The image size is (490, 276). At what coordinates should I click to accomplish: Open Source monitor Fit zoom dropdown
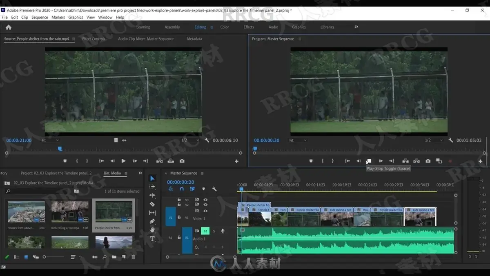pos(51,140)
